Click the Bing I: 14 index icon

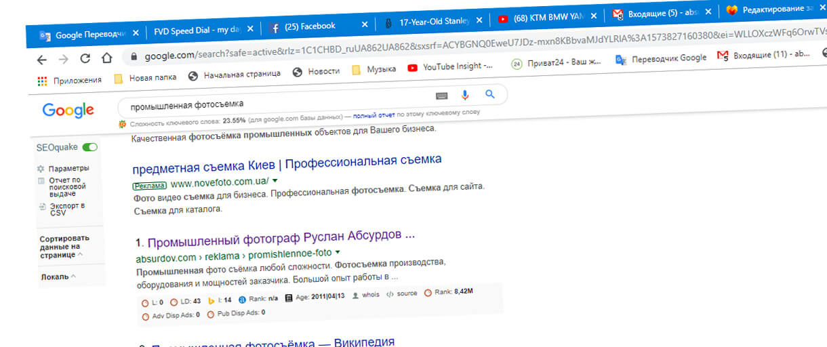tap(211, 300)
